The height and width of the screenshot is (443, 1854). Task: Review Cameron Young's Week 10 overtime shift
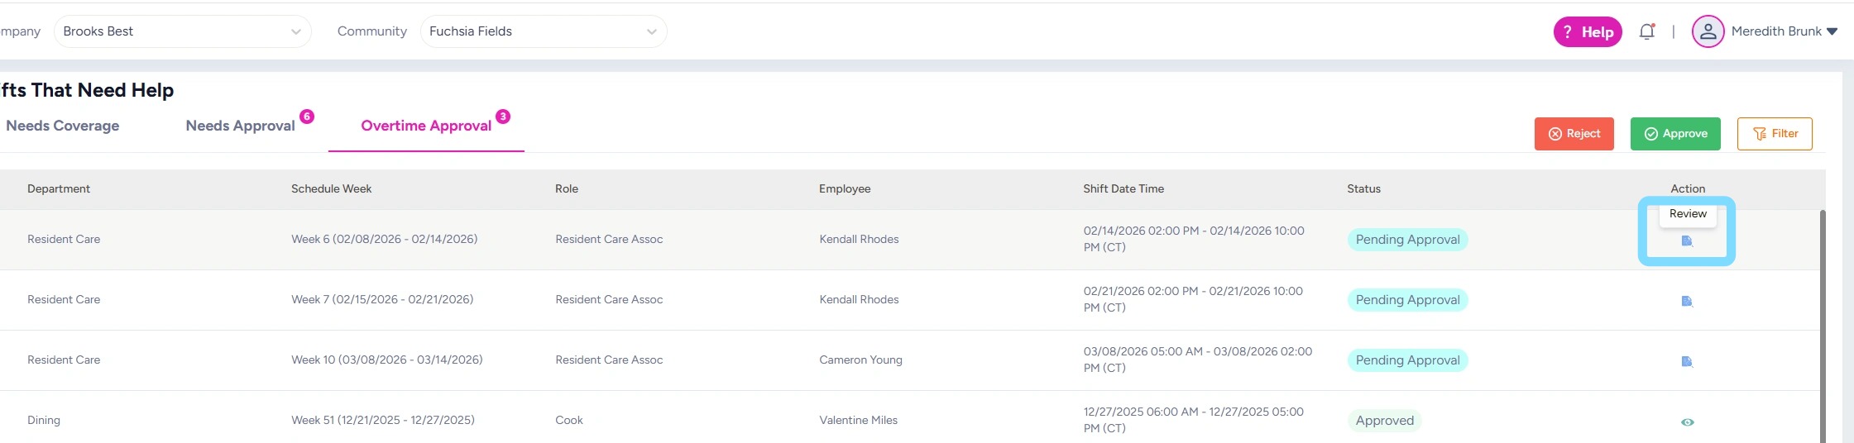pyautogui.click(x=1686, y=361)
